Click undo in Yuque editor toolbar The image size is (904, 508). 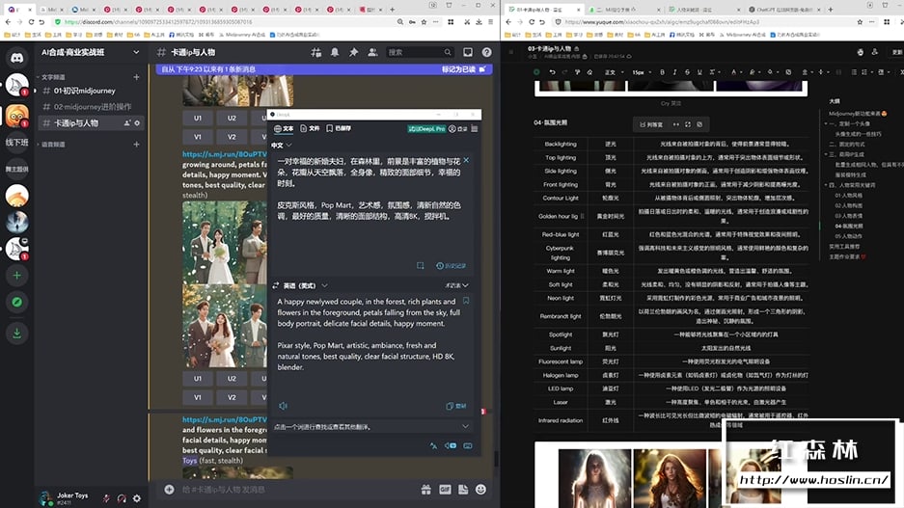tap(552, 72)
